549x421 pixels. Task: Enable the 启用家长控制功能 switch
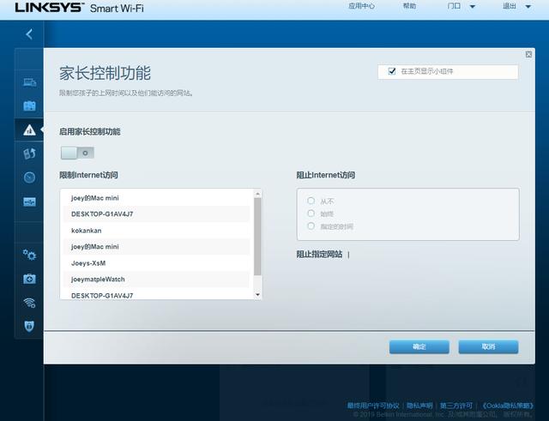77,153
